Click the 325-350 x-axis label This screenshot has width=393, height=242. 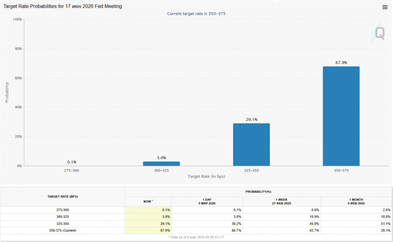252,170
